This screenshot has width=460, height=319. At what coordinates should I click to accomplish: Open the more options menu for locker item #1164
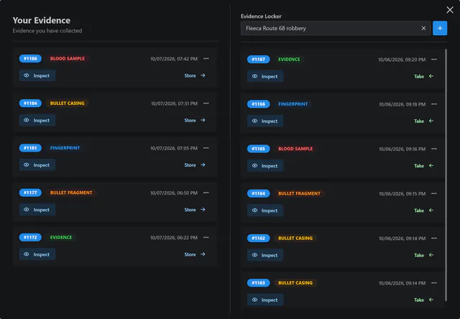click(434, 193)
